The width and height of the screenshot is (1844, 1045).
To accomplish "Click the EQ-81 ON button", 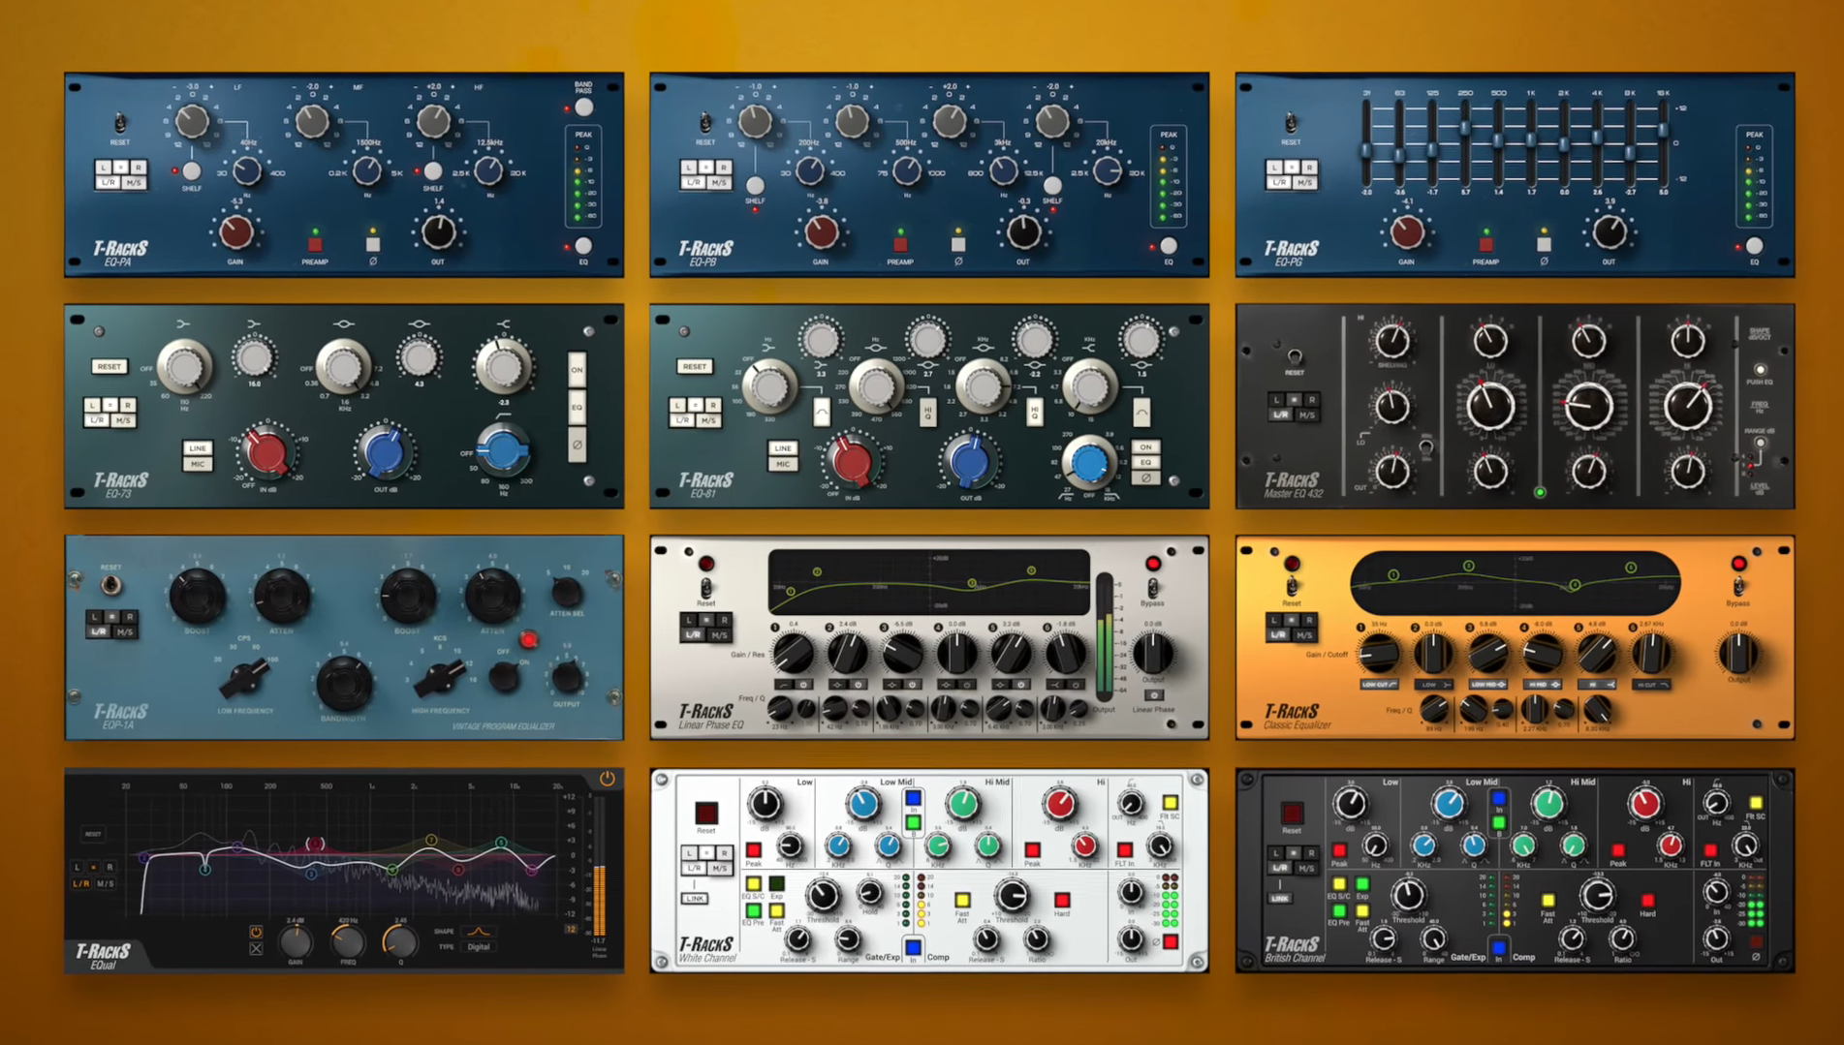I will pos(1145,447).
